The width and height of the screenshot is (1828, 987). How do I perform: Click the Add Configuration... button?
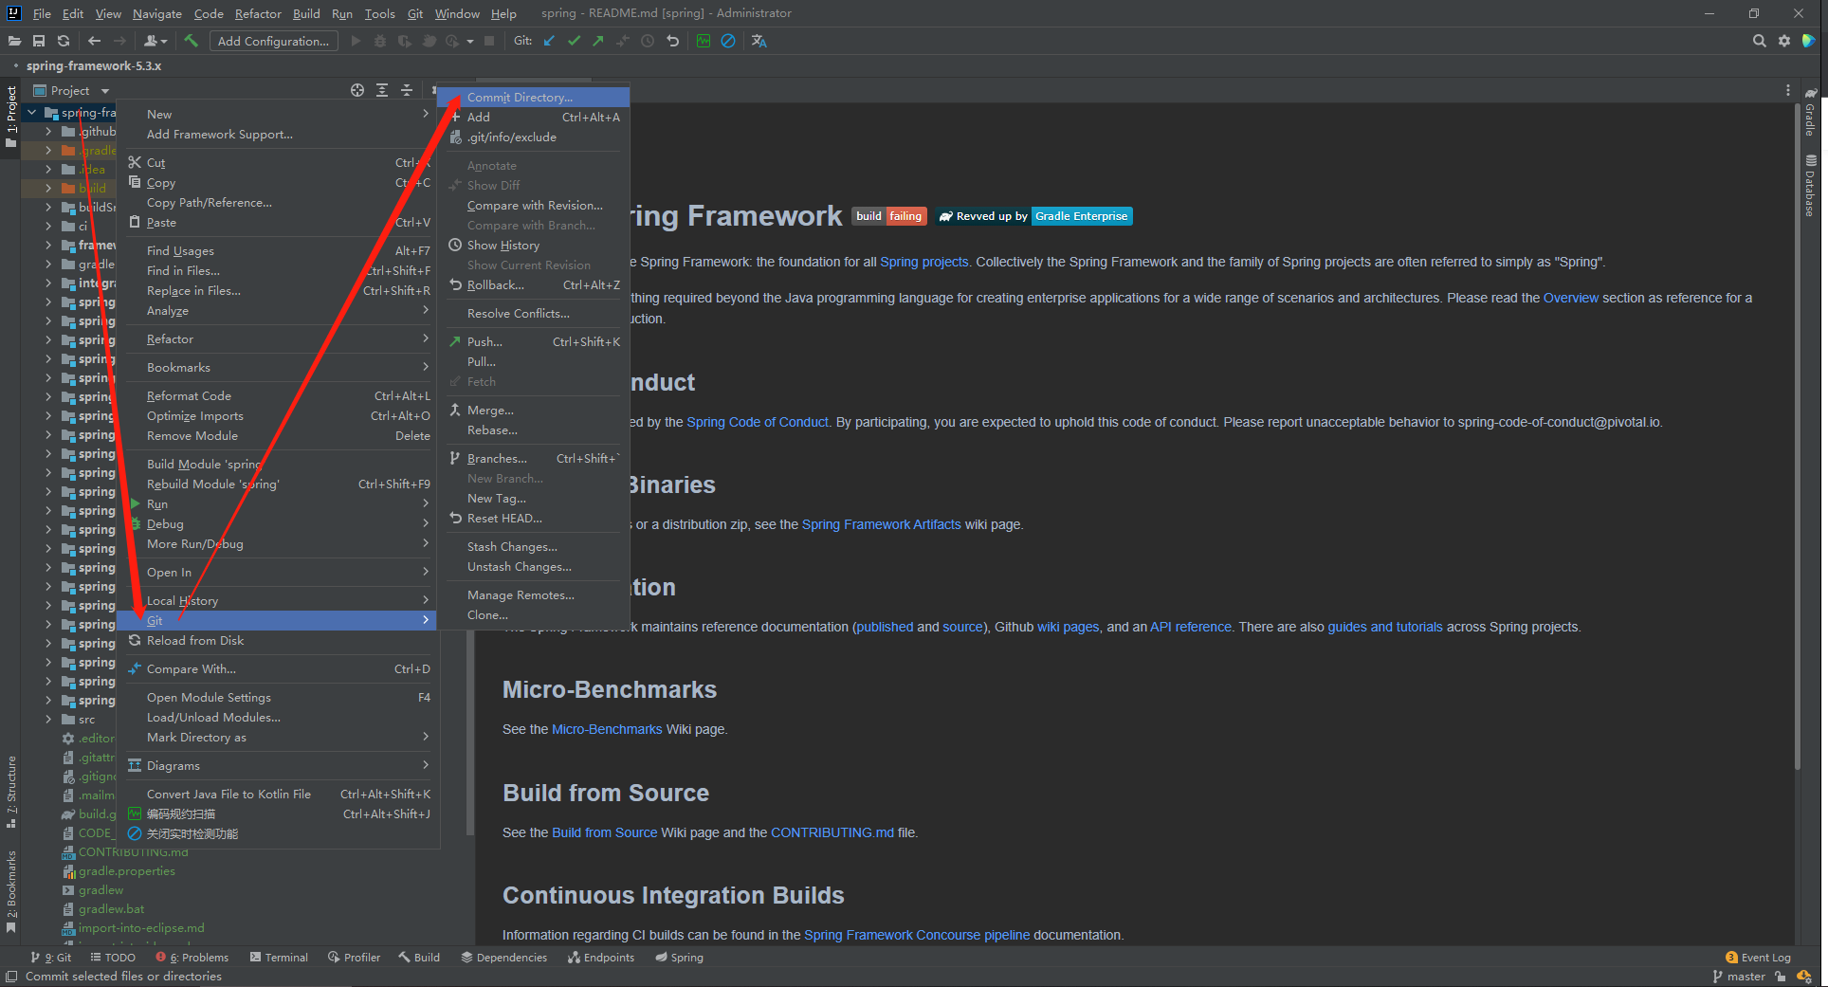click(x=274, y=41)
